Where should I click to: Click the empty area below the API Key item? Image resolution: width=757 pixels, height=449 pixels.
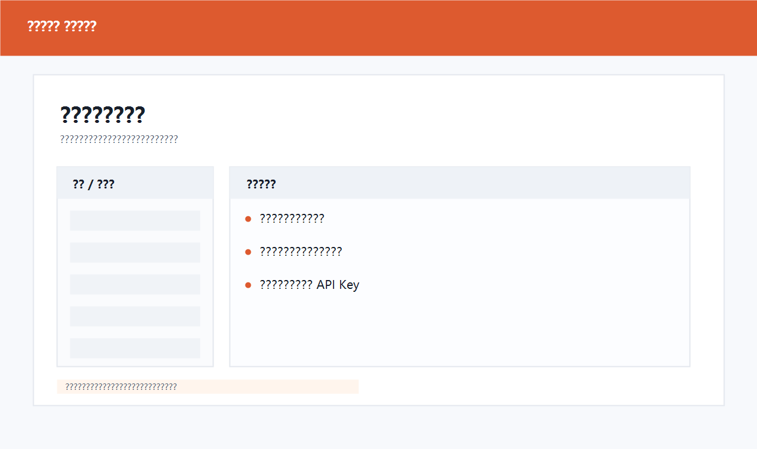[459, 331]
